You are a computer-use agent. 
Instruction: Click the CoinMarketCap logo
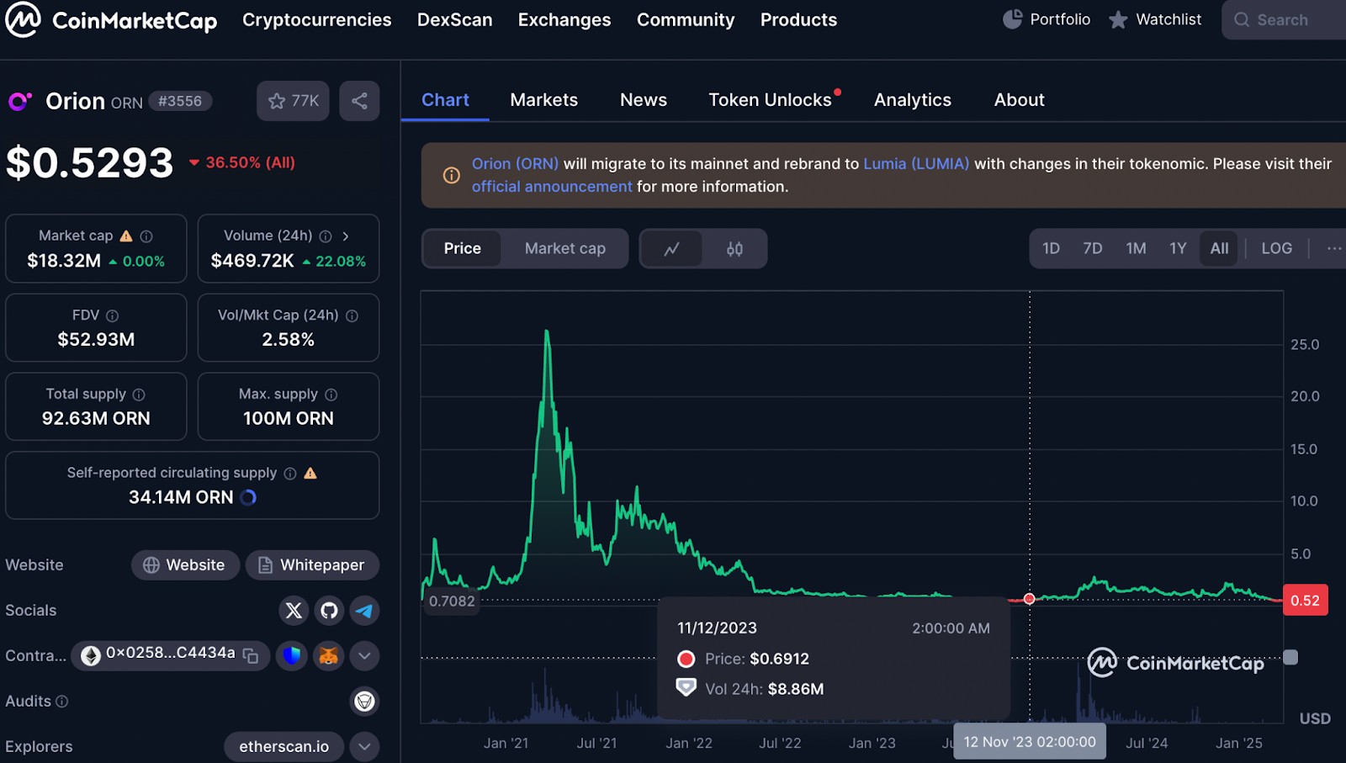(x=111, y=20)
